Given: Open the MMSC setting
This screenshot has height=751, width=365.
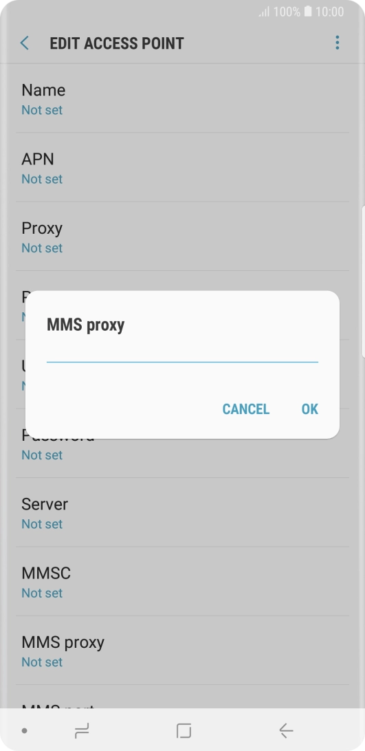Looking at the screenshot, I should click(x=183, y=581).
